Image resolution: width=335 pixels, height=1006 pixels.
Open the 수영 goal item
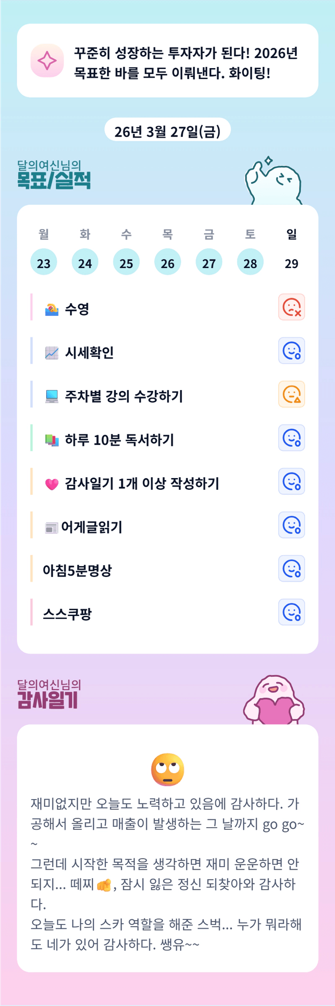[x=77, y=309]
